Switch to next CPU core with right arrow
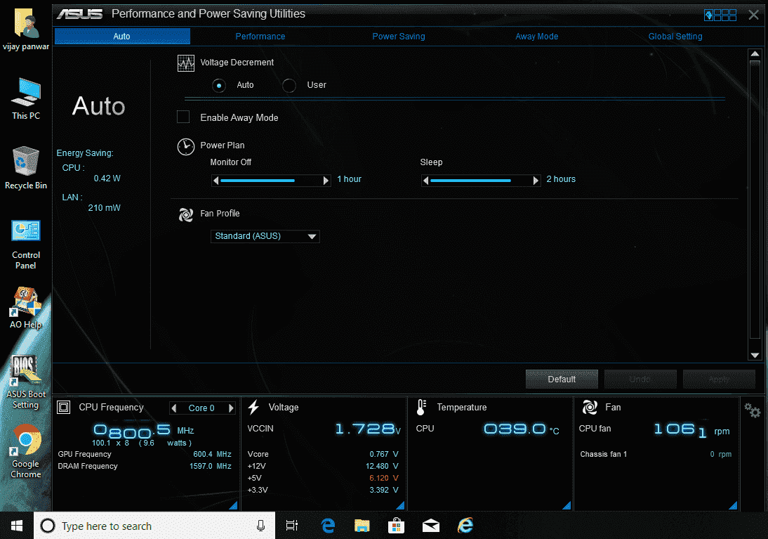768x539 pixels. [x=231, y=408]
